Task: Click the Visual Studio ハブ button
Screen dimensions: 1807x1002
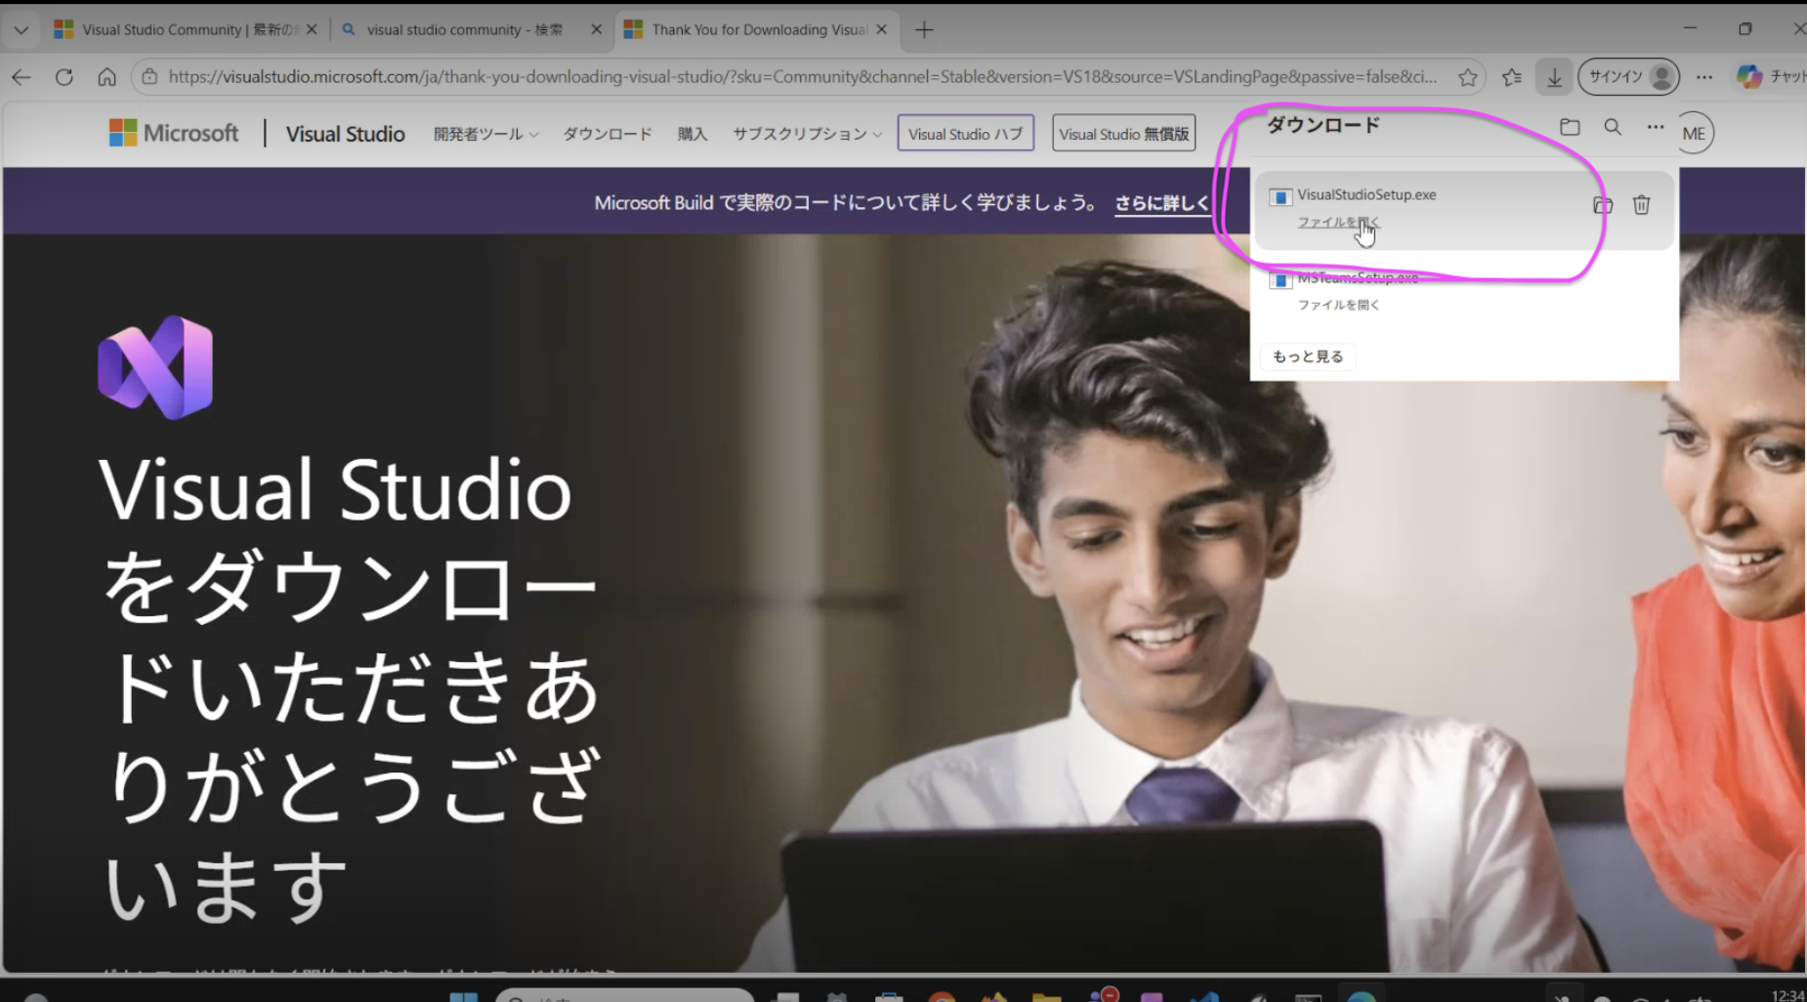Action: [x=965, y=134]
